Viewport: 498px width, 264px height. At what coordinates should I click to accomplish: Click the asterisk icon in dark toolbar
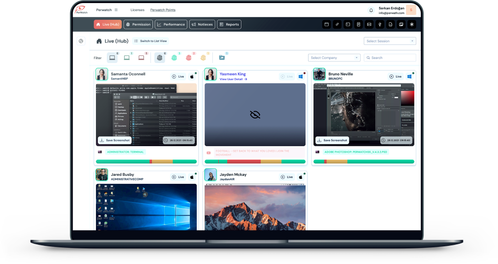pos(412,24)
